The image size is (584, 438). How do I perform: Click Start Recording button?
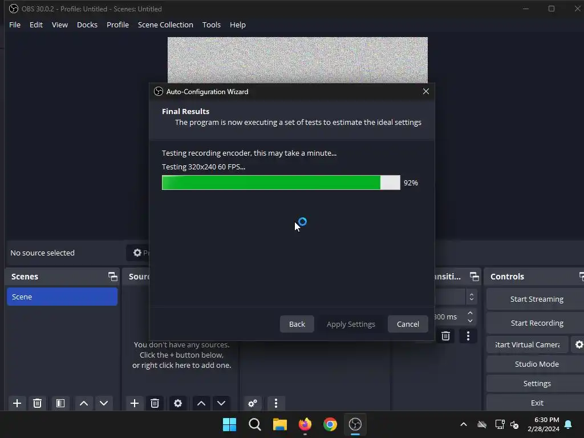[536, 323]
